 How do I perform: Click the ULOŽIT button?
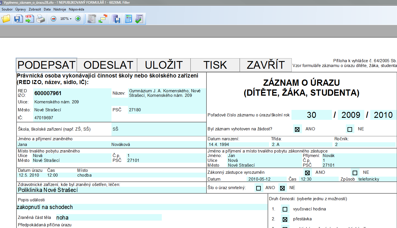[164, 65]
